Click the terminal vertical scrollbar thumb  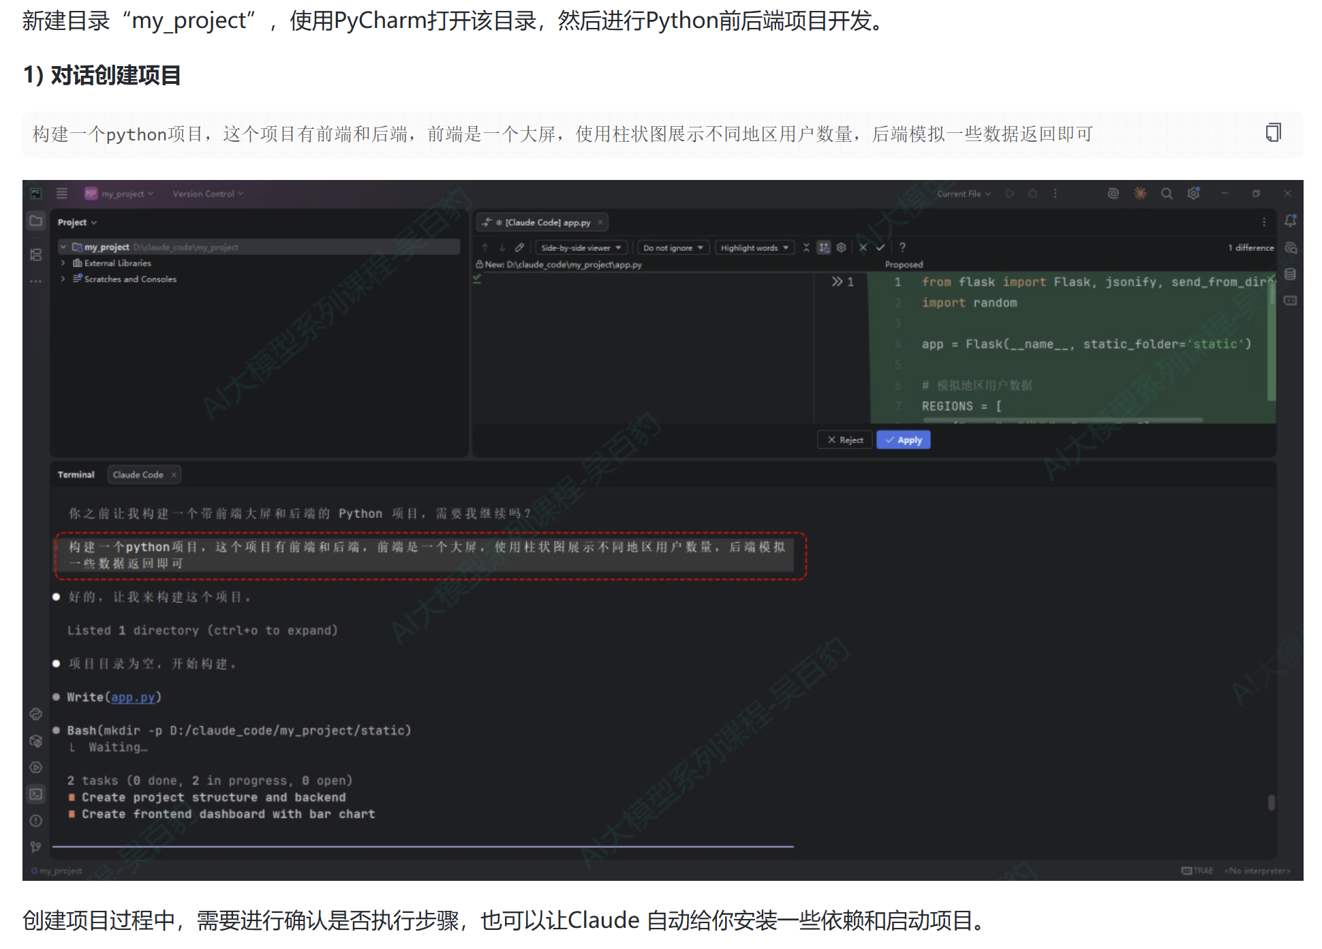[1271, 802]
